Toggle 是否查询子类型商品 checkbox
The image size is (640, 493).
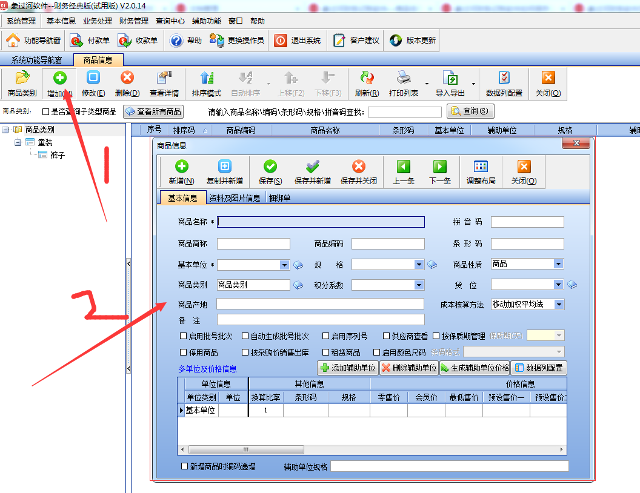point(45,111)
